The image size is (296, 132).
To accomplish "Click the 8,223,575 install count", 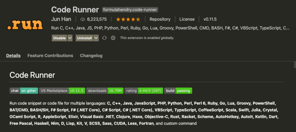I will click(x=97, y=19).
